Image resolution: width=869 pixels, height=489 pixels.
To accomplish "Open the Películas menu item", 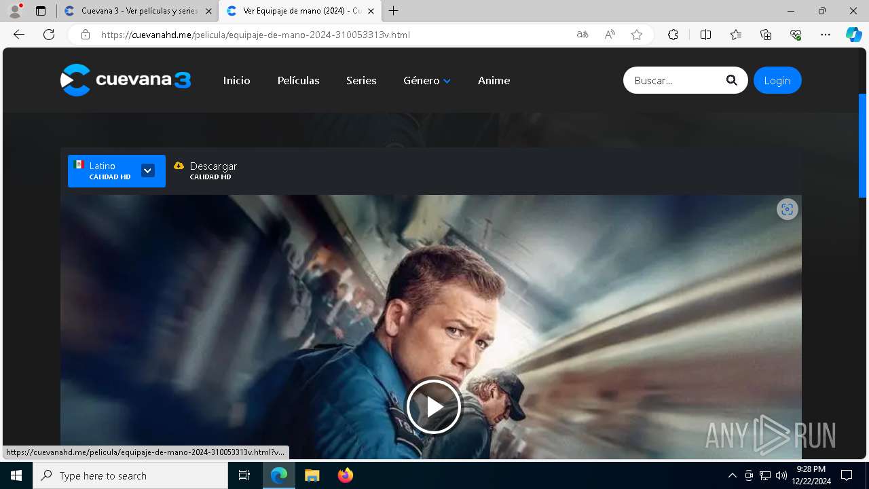I will click(x=298, y=80).
